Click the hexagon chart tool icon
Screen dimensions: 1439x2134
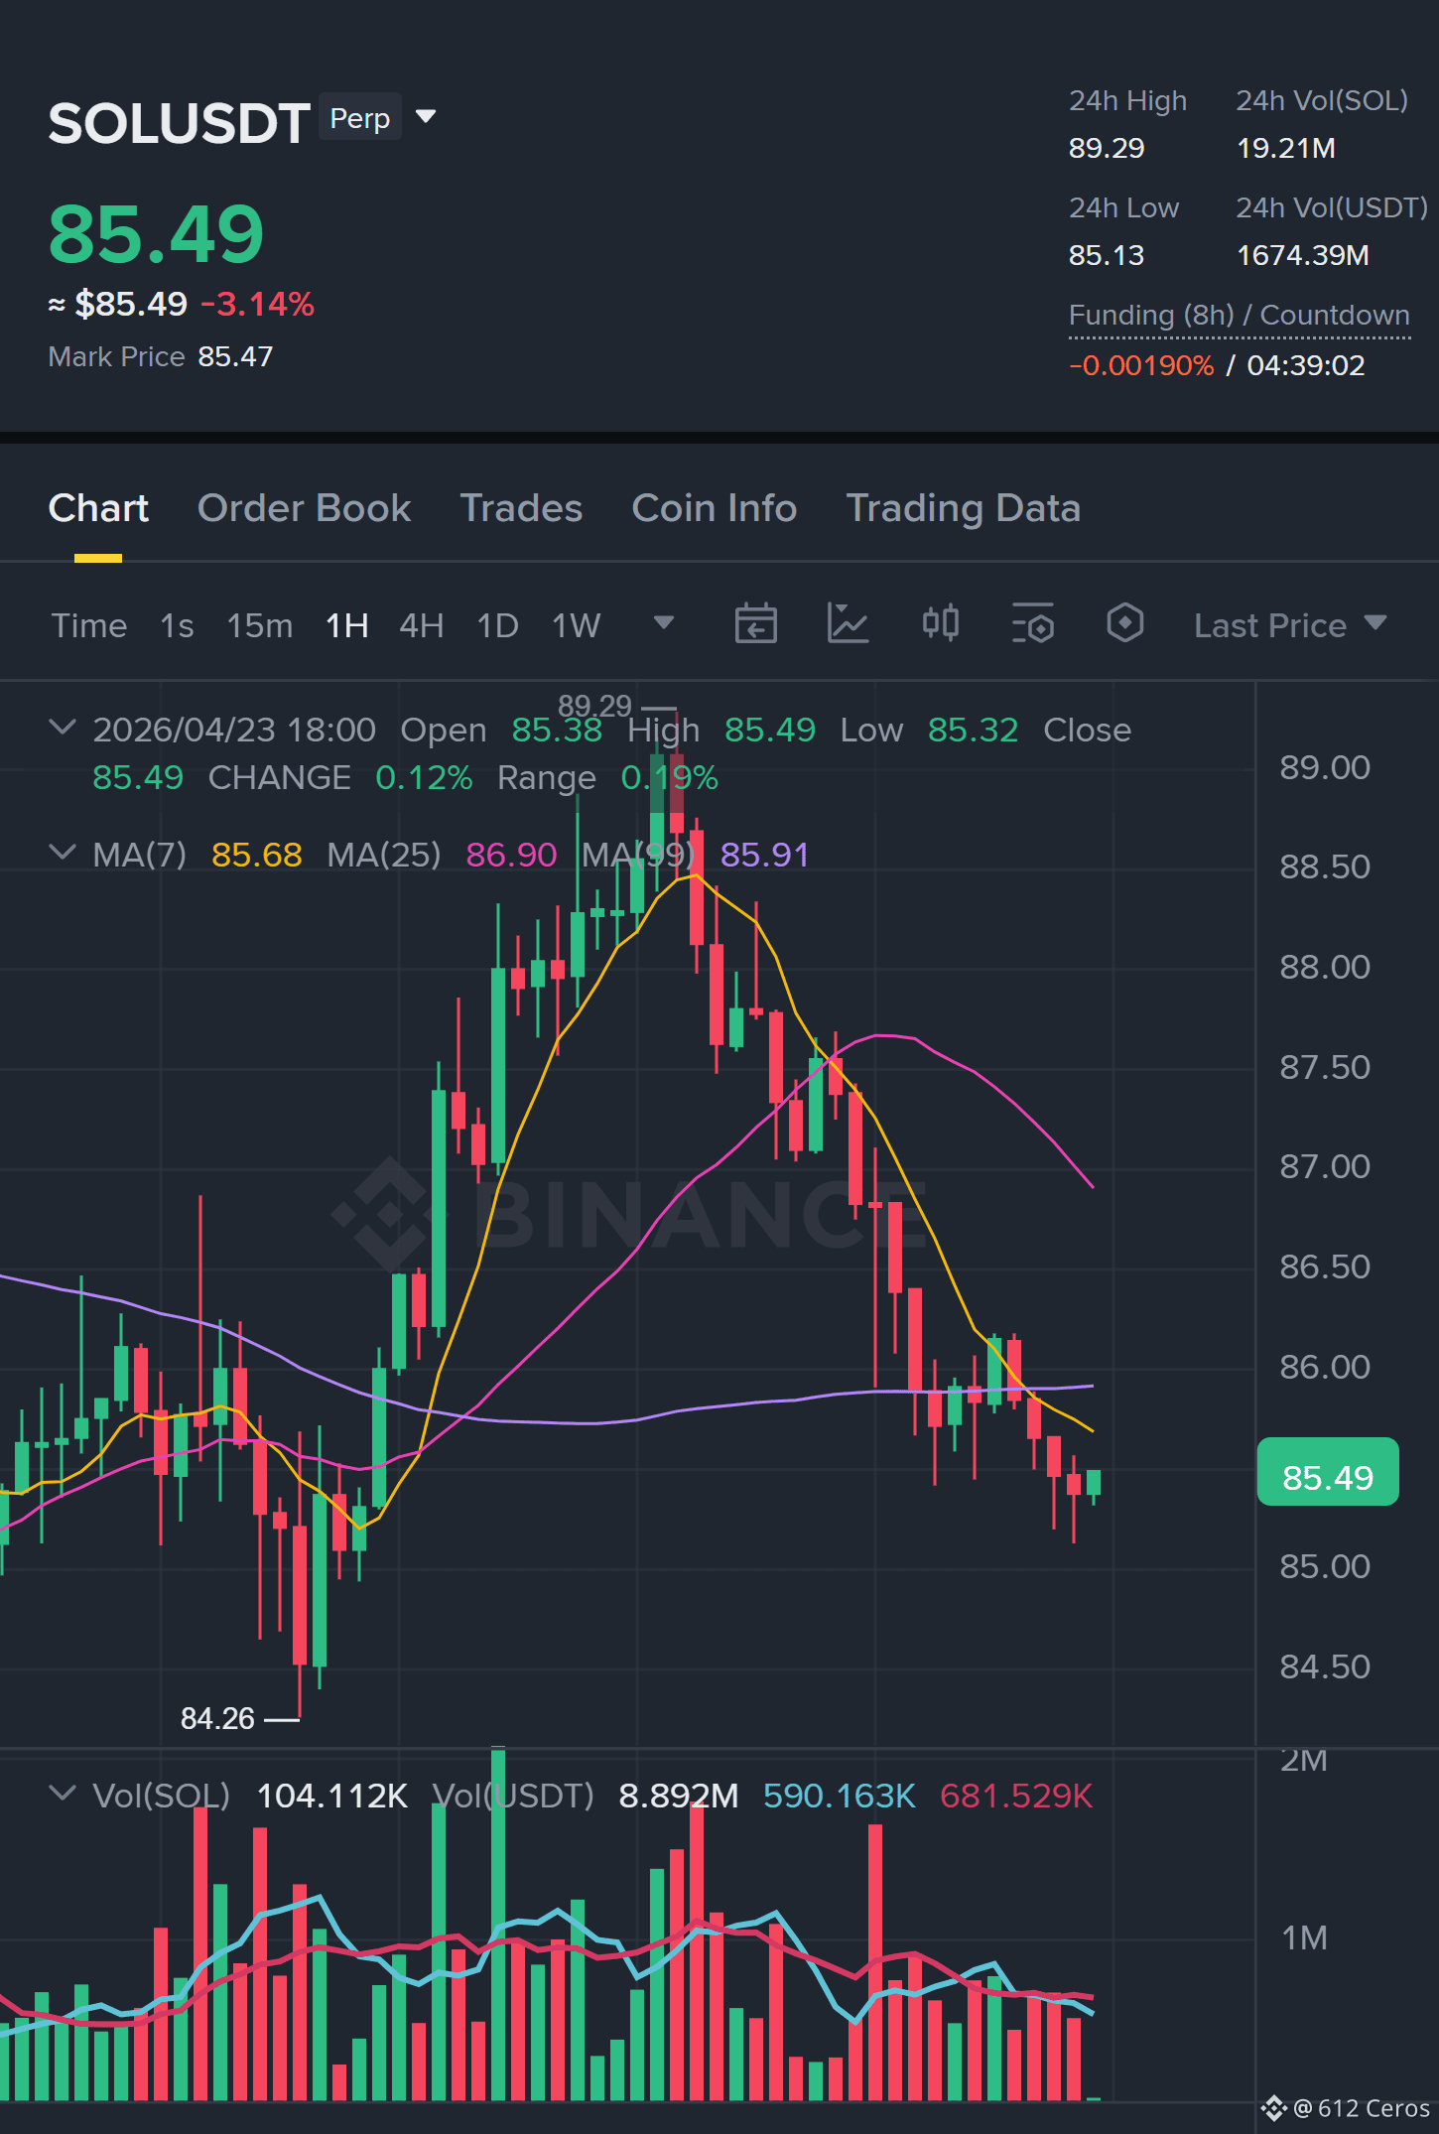[1125, 623]
